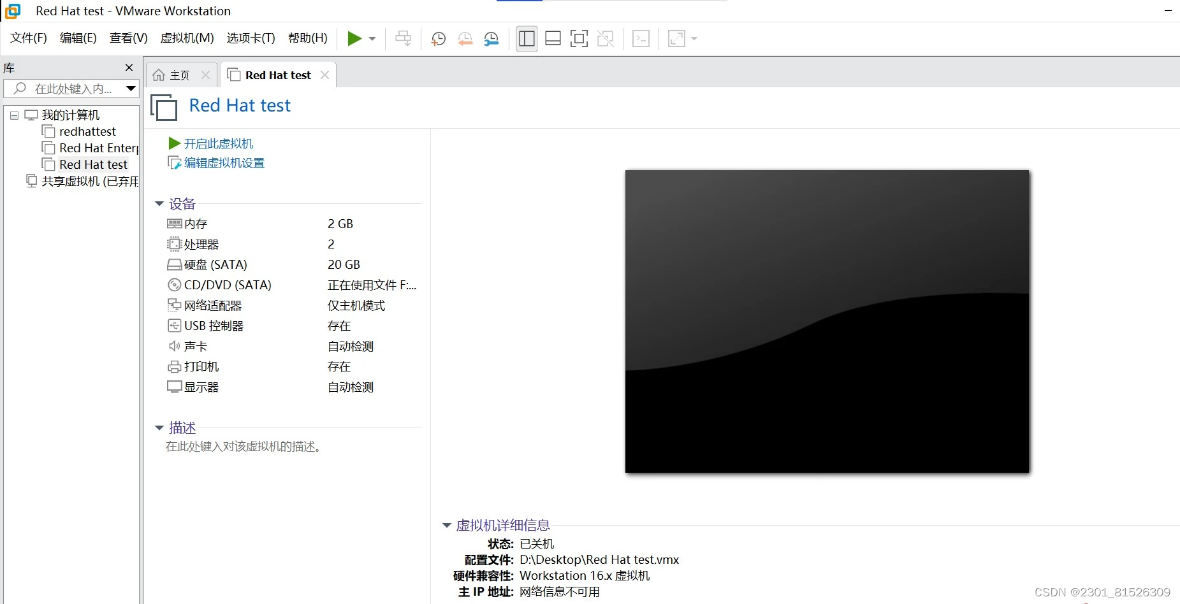Click the 打印机 printer icon
The height and width of the screenshot is (604, 1180).
coord(175,366)
